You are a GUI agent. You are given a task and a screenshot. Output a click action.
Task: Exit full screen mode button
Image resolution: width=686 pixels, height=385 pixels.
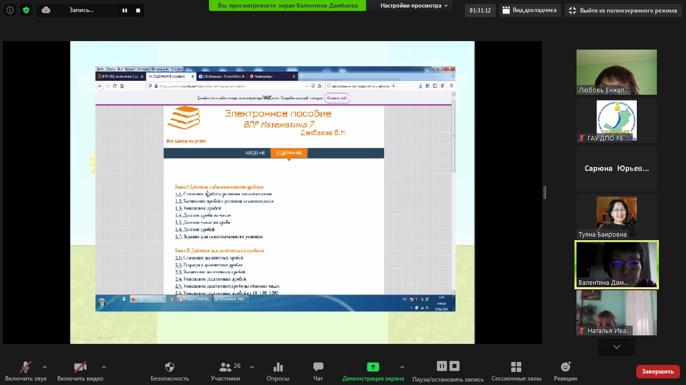[x=623, y=11]
